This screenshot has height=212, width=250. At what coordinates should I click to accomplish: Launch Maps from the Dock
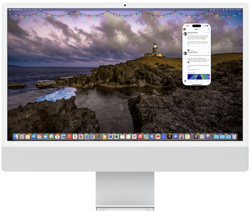click(x=146, y=137)
